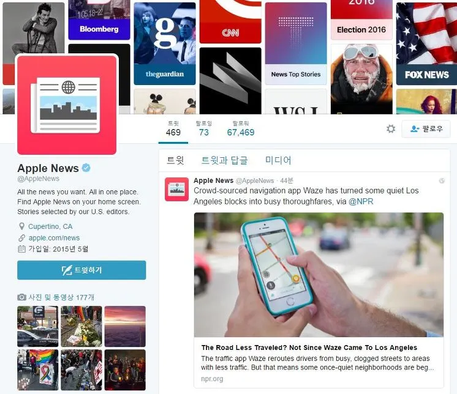Click the verified badge beside Apple News
This screenshot has width=457, height=394.
pos(86,168)
